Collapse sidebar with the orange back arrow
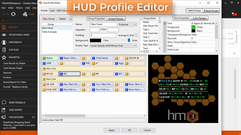241x135 pixels. tap(3, 21)
